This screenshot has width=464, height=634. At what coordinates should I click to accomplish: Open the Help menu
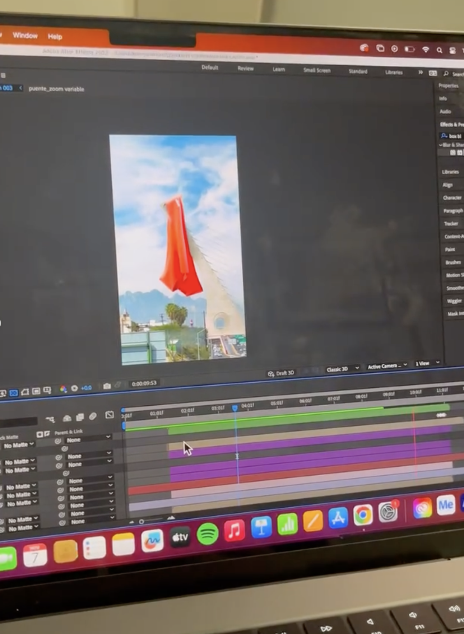[55, 36]
